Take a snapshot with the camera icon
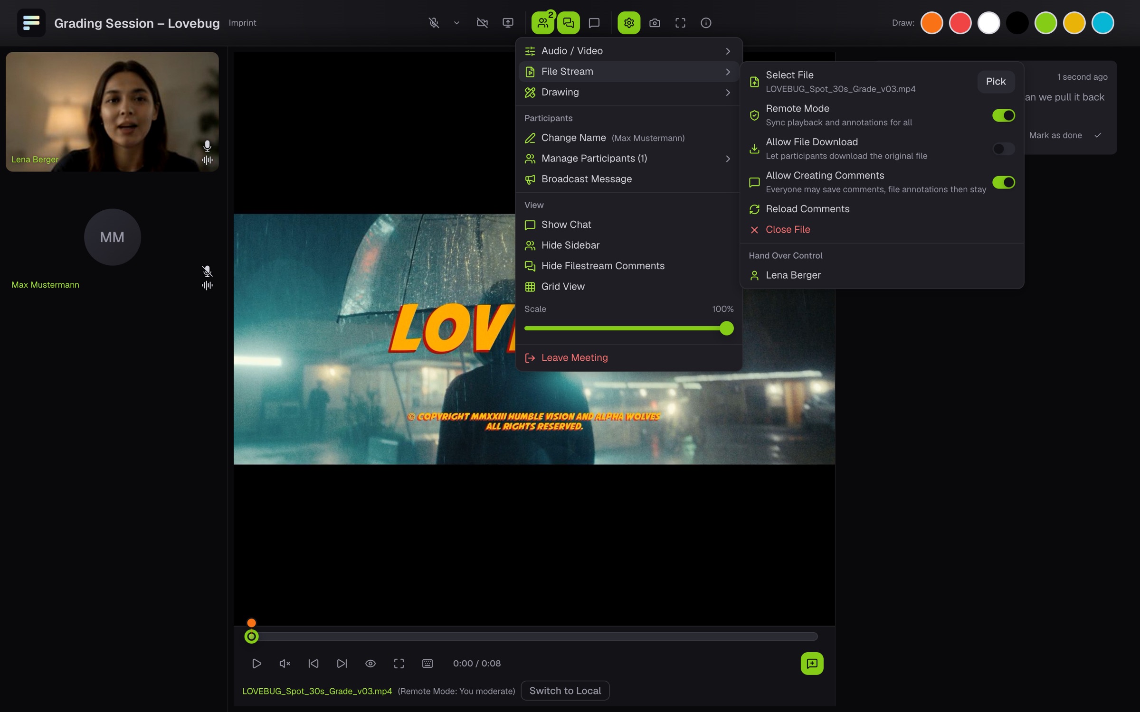This screenshot has height=712, width=1140. click(x=655, y=23)
